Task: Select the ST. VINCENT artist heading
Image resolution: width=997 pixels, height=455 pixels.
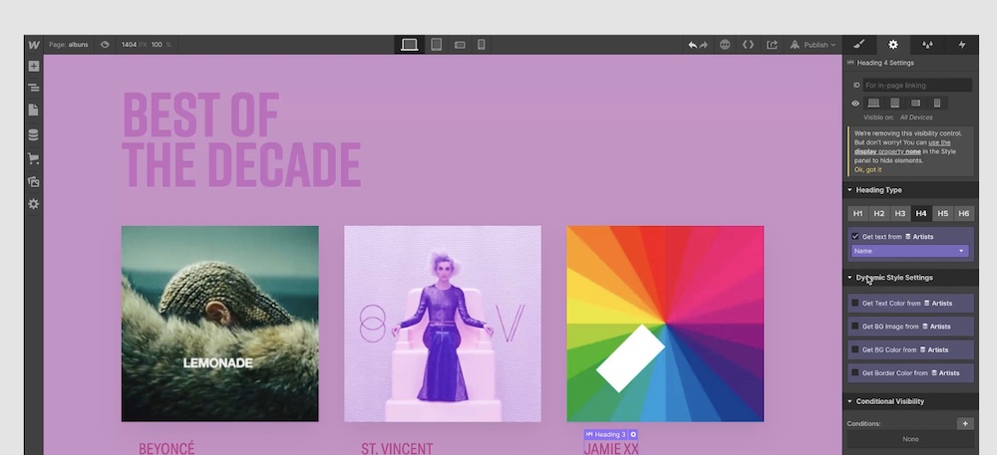Action: tap(397, 449)
